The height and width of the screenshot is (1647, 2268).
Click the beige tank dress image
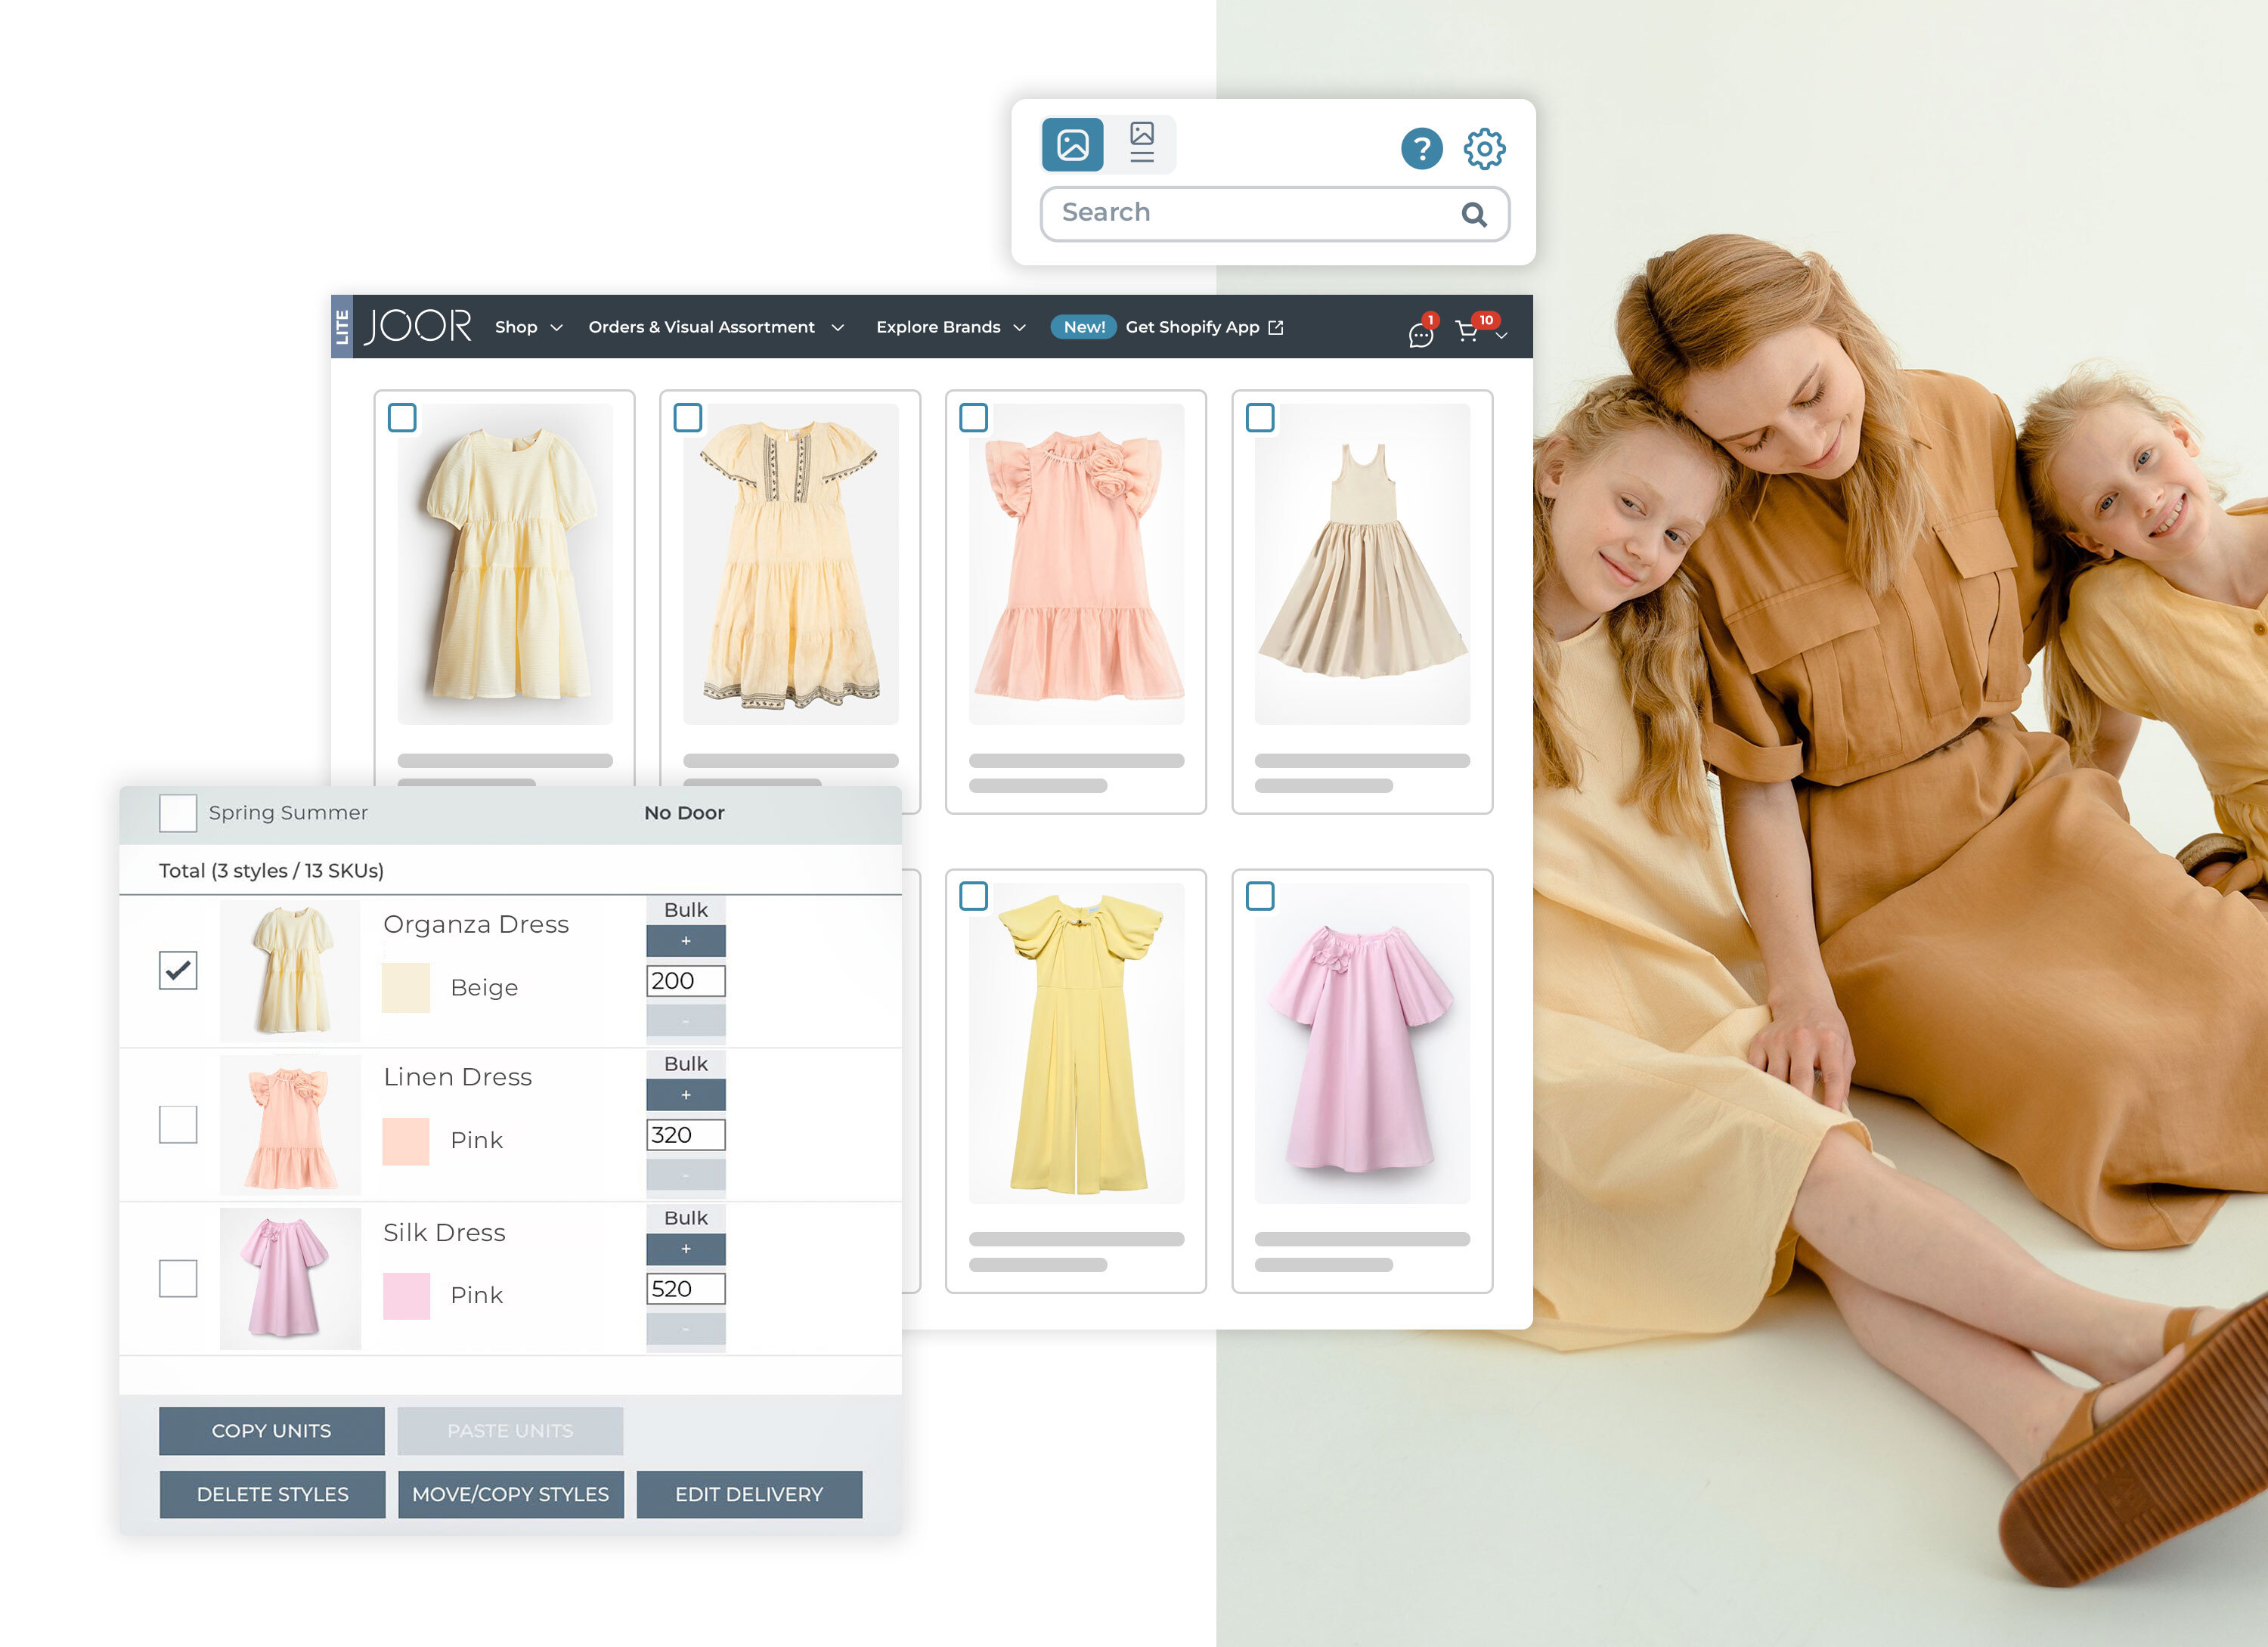coord(1362,564)
